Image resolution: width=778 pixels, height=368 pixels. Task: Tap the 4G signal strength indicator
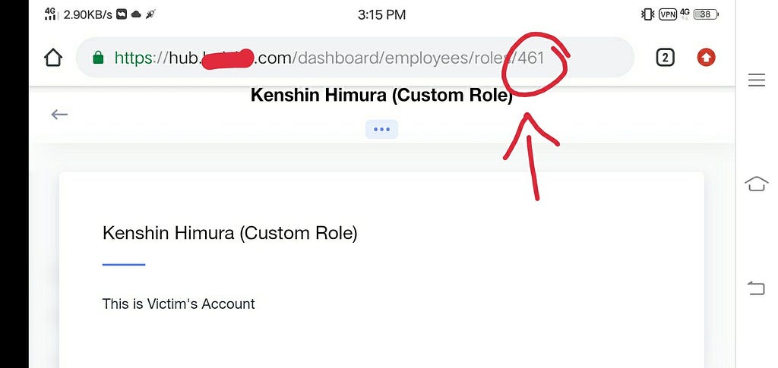[x=50, y=14]
